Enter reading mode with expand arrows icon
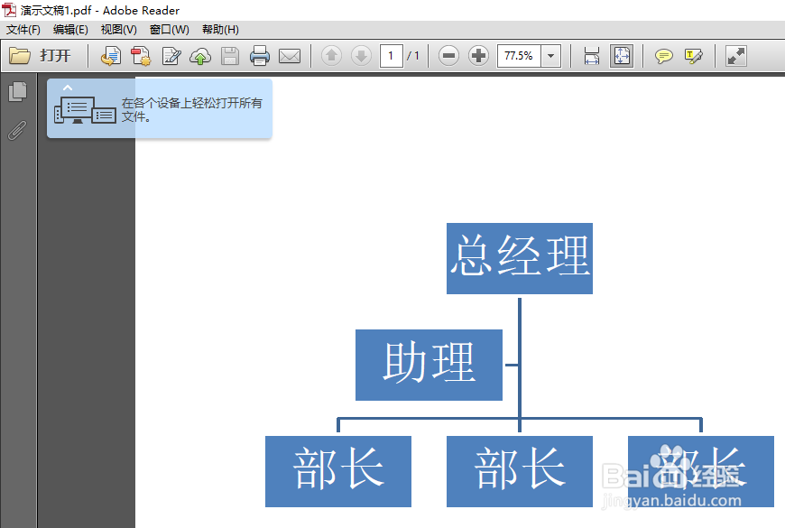The image size is (785, 528). pyautogui.click(x=736, y=56)
